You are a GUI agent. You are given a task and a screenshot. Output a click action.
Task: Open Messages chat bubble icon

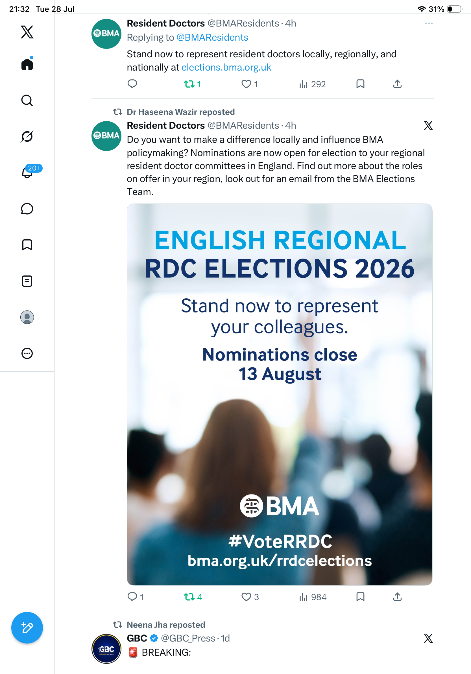(27, 209)
